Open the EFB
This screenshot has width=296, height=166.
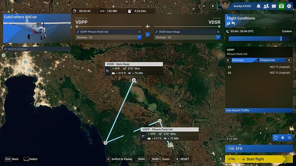(x=259, y=148)
